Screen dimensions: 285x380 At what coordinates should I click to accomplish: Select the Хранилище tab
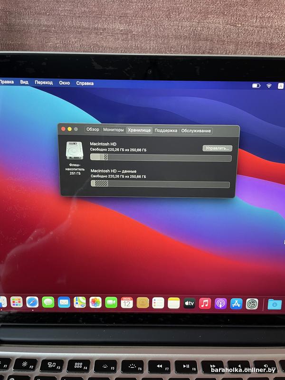[x=139, y=130]
